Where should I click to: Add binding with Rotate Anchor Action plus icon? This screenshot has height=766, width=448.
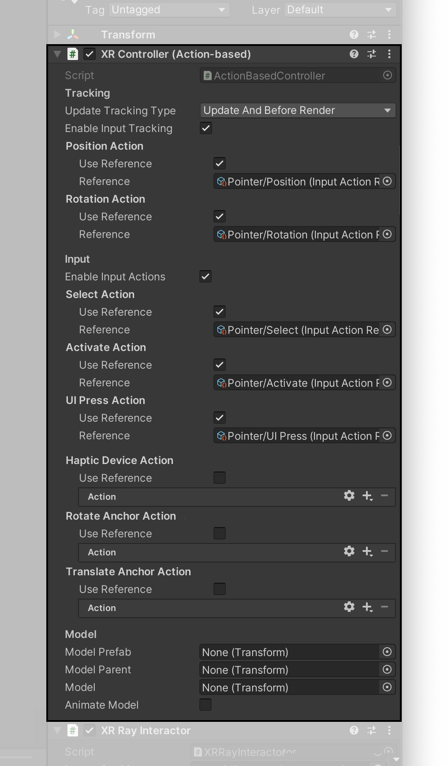point(367,551)
